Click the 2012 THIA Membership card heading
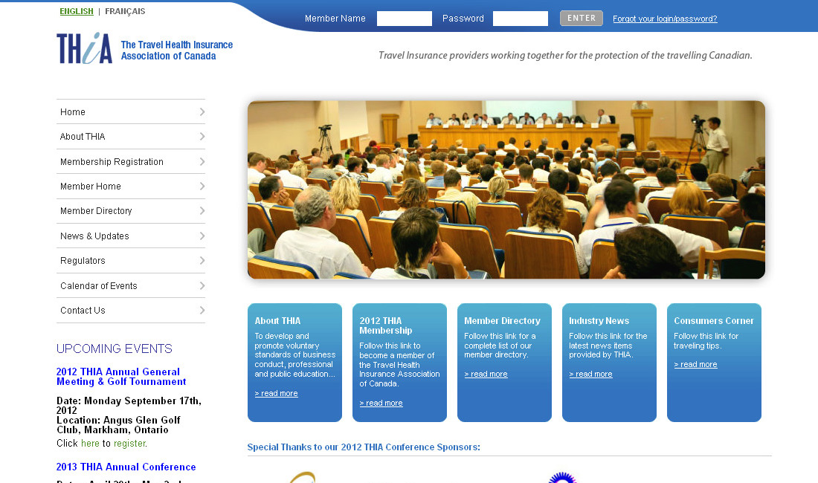This screenshot has width=818, height=483. 385,325
